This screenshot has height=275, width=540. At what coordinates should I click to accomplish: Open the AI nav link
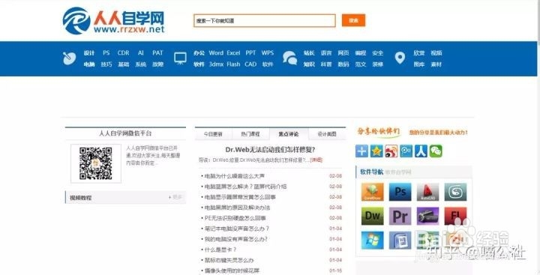[x=140, y=53]
